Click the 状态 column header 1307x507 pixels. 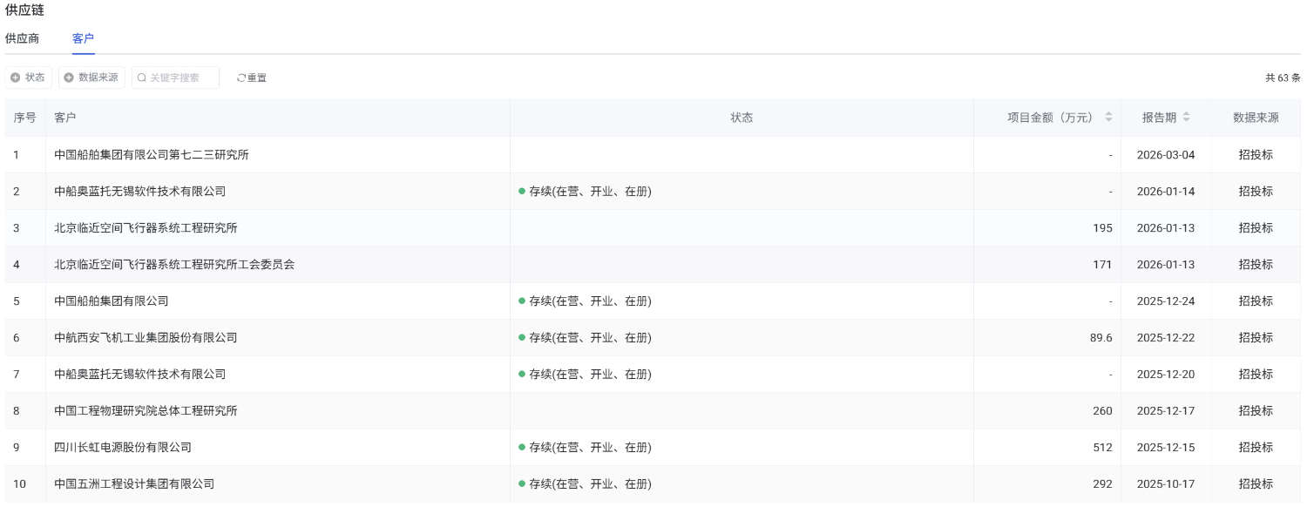pyautogui.click(x=742, y=118)
